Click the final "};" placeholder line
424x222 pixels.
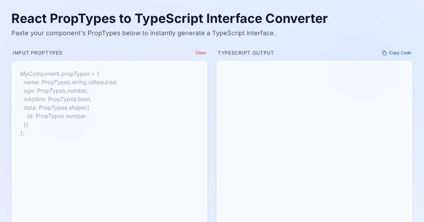[22, 133]
